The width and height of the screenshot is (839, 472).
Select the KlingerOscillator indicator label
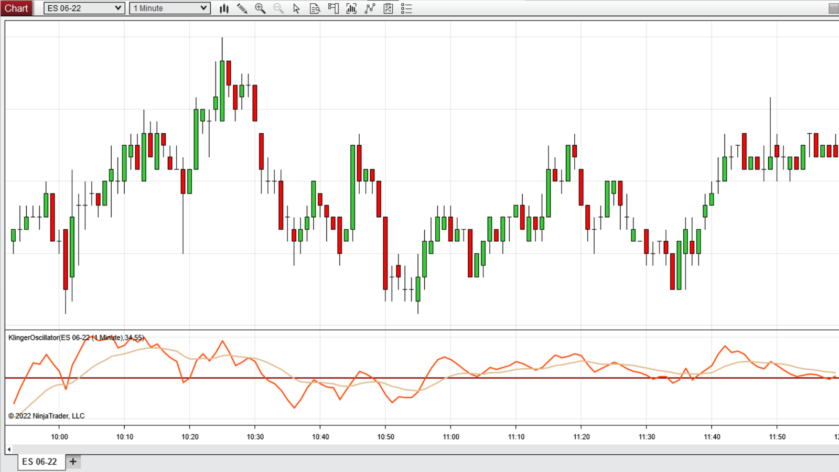tap(76, 338)
